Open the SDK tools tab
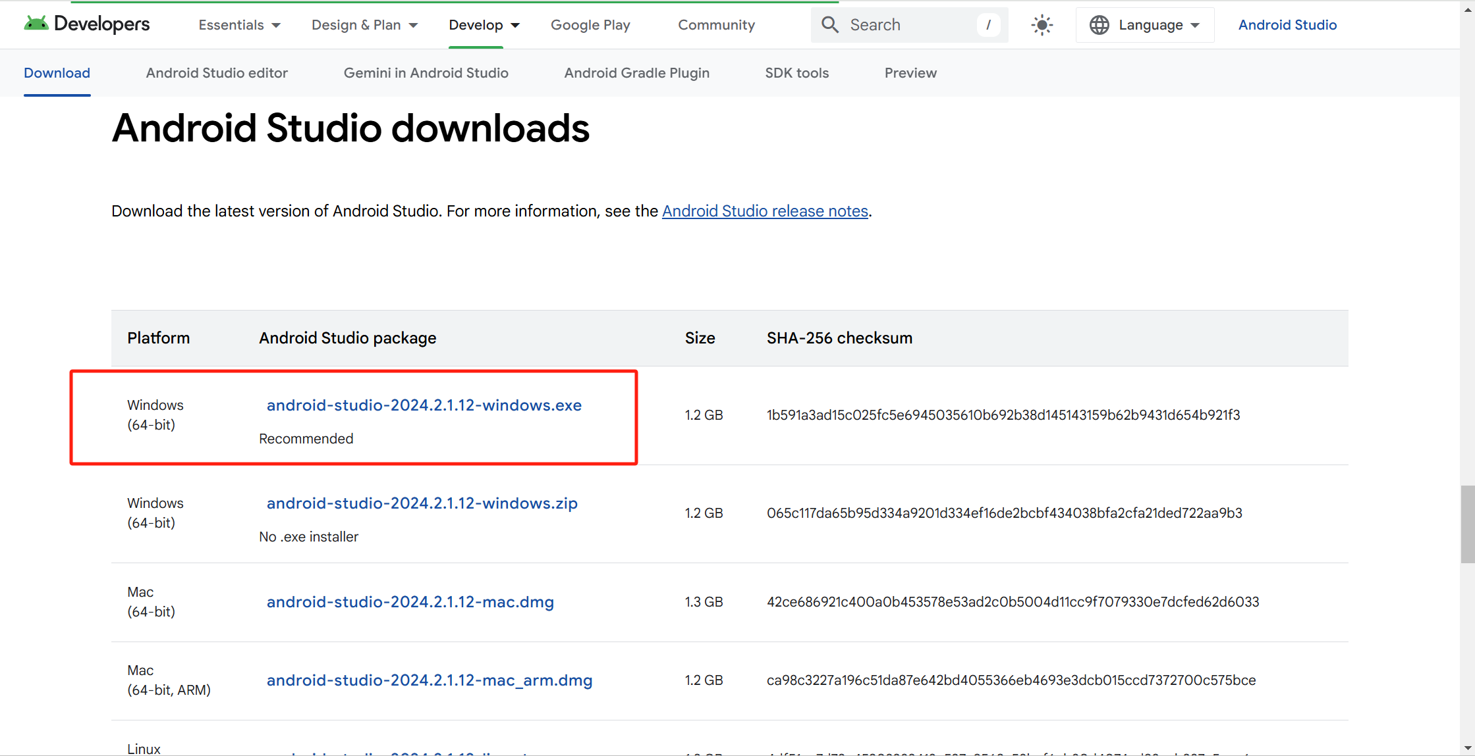Screen dimensions: 1475x756 (x=796, y=73)
